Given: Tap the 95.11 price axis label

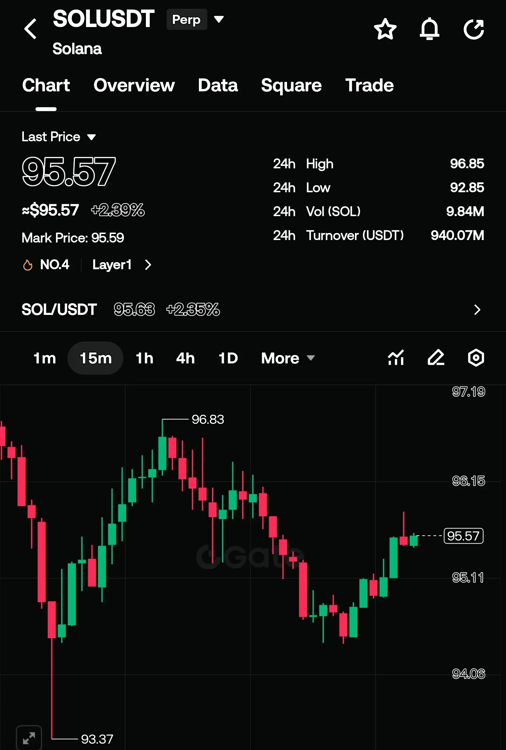Looking at the screenshot, I should pos(468,577).
